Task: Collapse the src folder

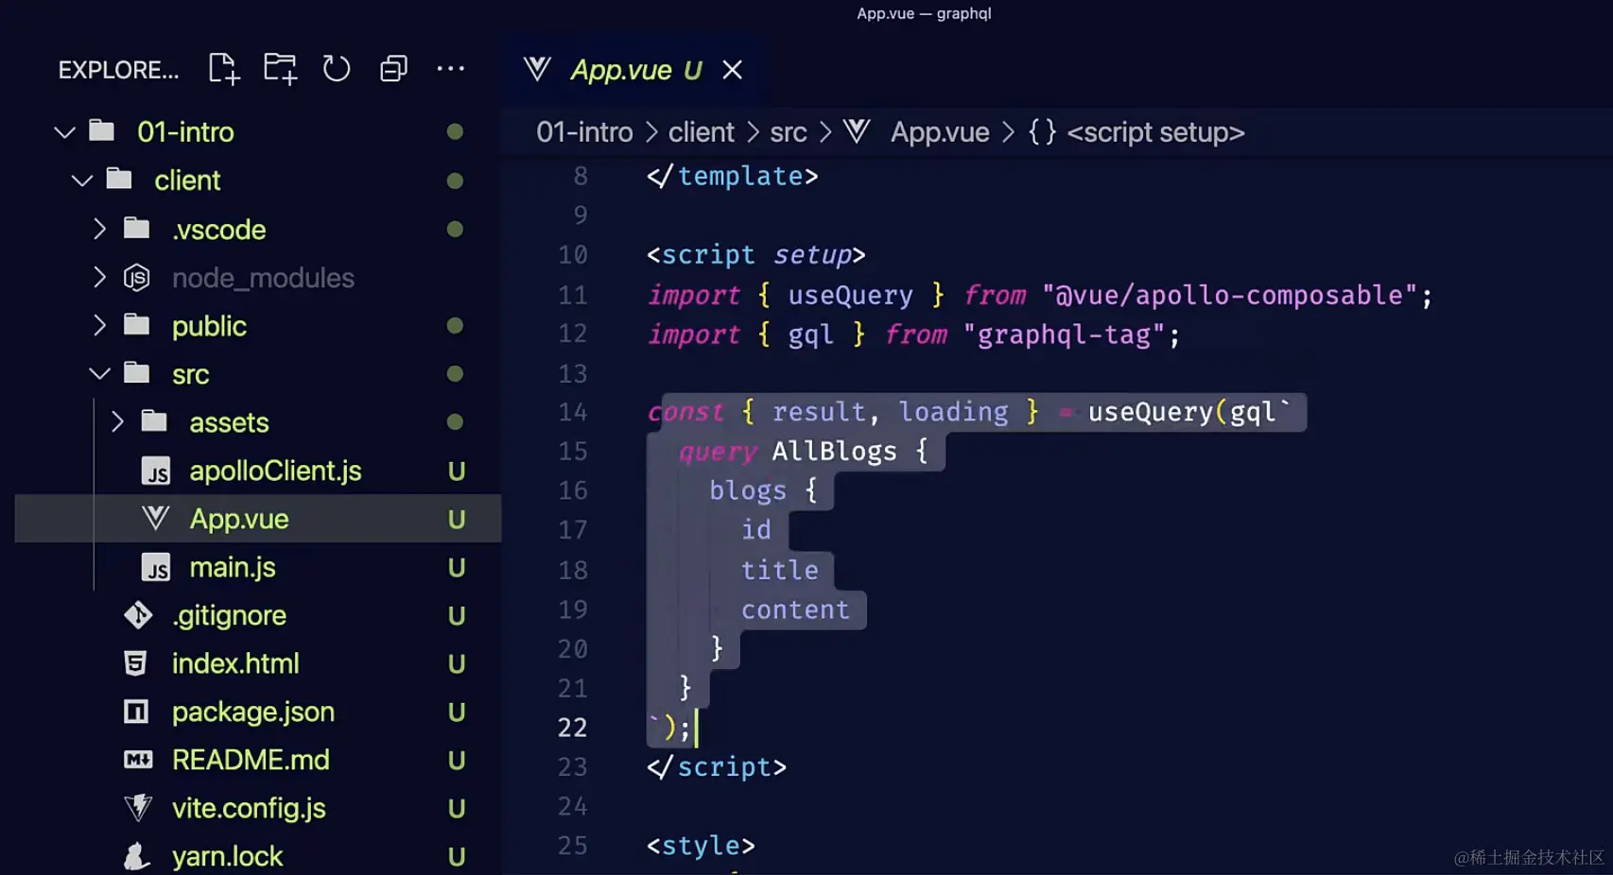Action: 99,374
